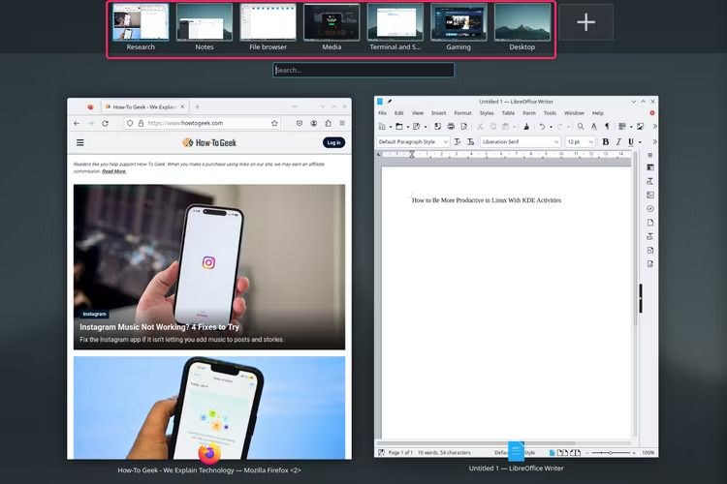727x484 pixels.
Task: Select the How-To Geek Firefox tab
Action: 144,106
